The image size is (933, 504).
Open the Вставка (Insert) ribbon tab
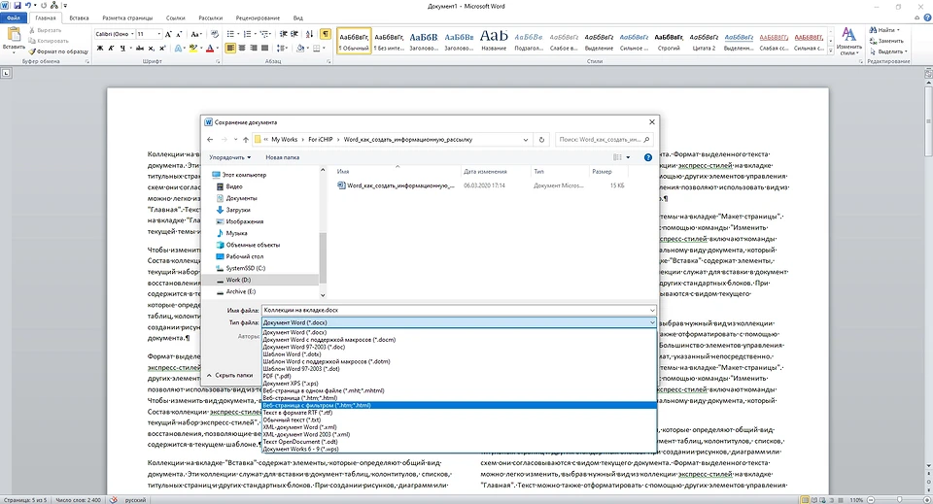(78, 17)
